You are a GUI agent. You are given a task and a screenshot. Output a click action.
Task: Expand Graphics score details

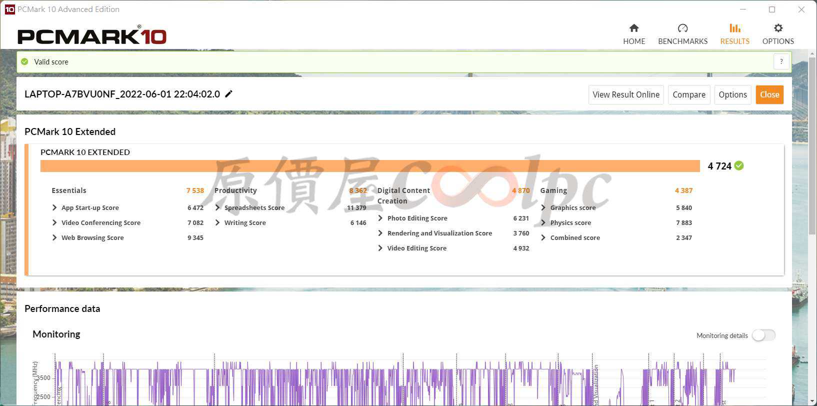coord(543,207)
